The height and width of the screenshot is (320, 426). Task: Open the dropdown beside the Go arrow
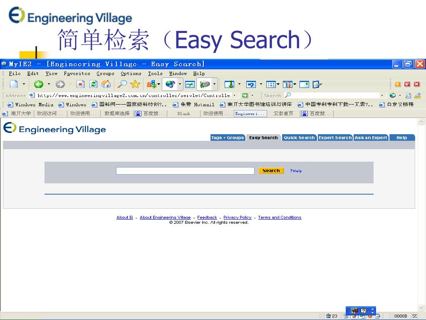click(253, 95)
